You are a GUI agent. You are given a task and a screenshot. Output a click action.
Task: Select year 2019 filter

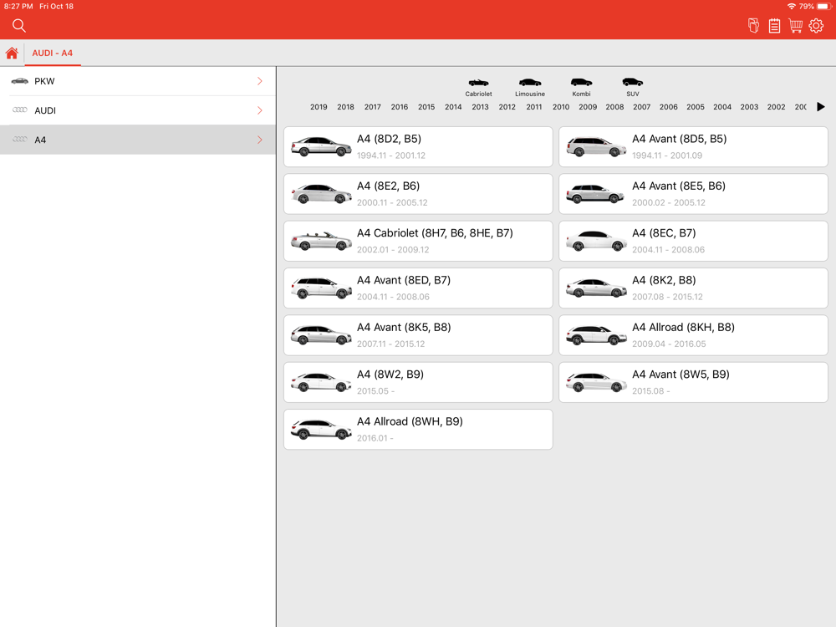pos(319,107)
